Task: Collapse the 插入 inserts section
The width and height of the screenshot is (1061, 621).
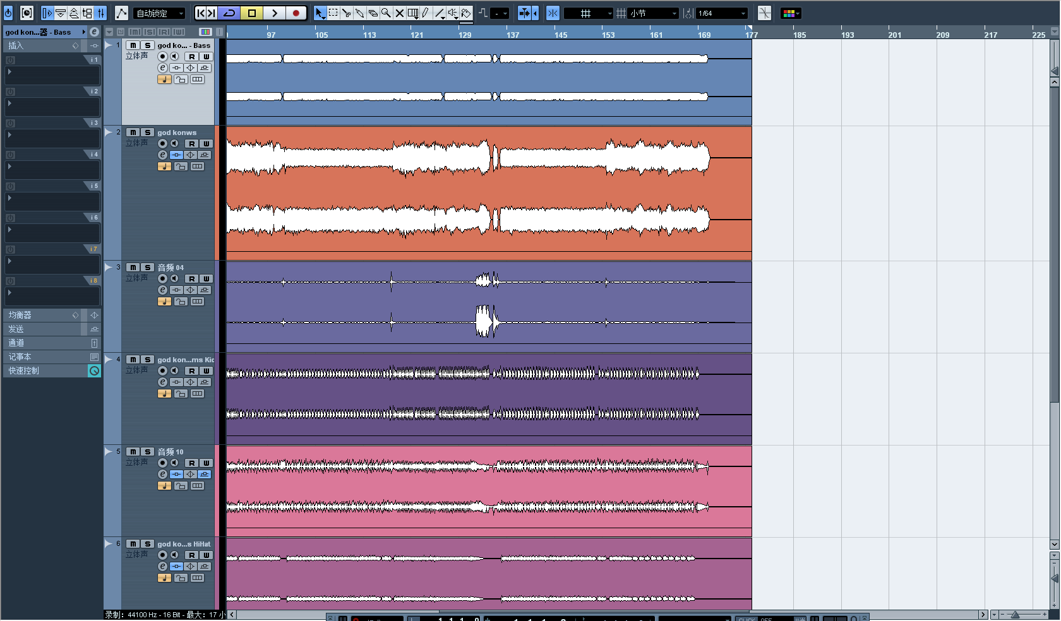Action: point(42,45)
